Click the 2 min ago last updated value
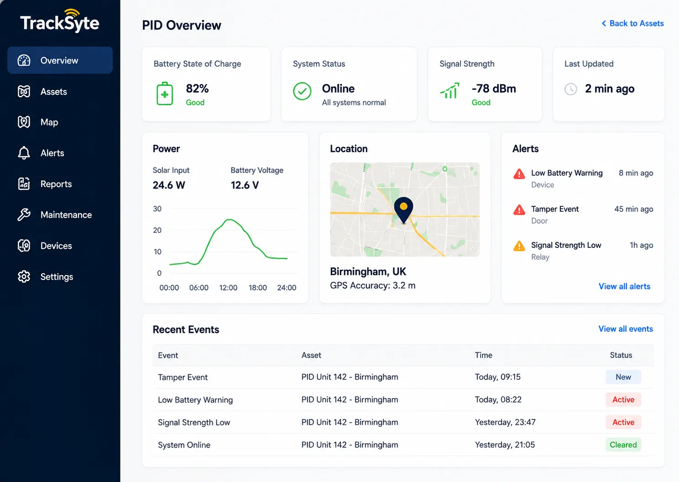 pos(610,89)
